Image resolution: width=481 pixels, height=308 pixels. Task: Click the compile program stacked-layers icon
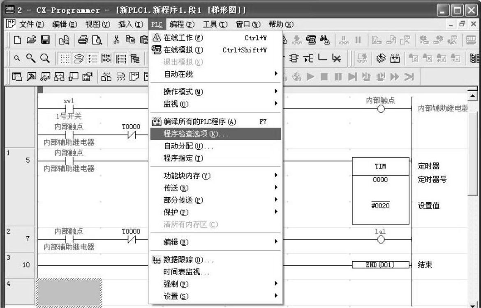click(x=381, y=58)
